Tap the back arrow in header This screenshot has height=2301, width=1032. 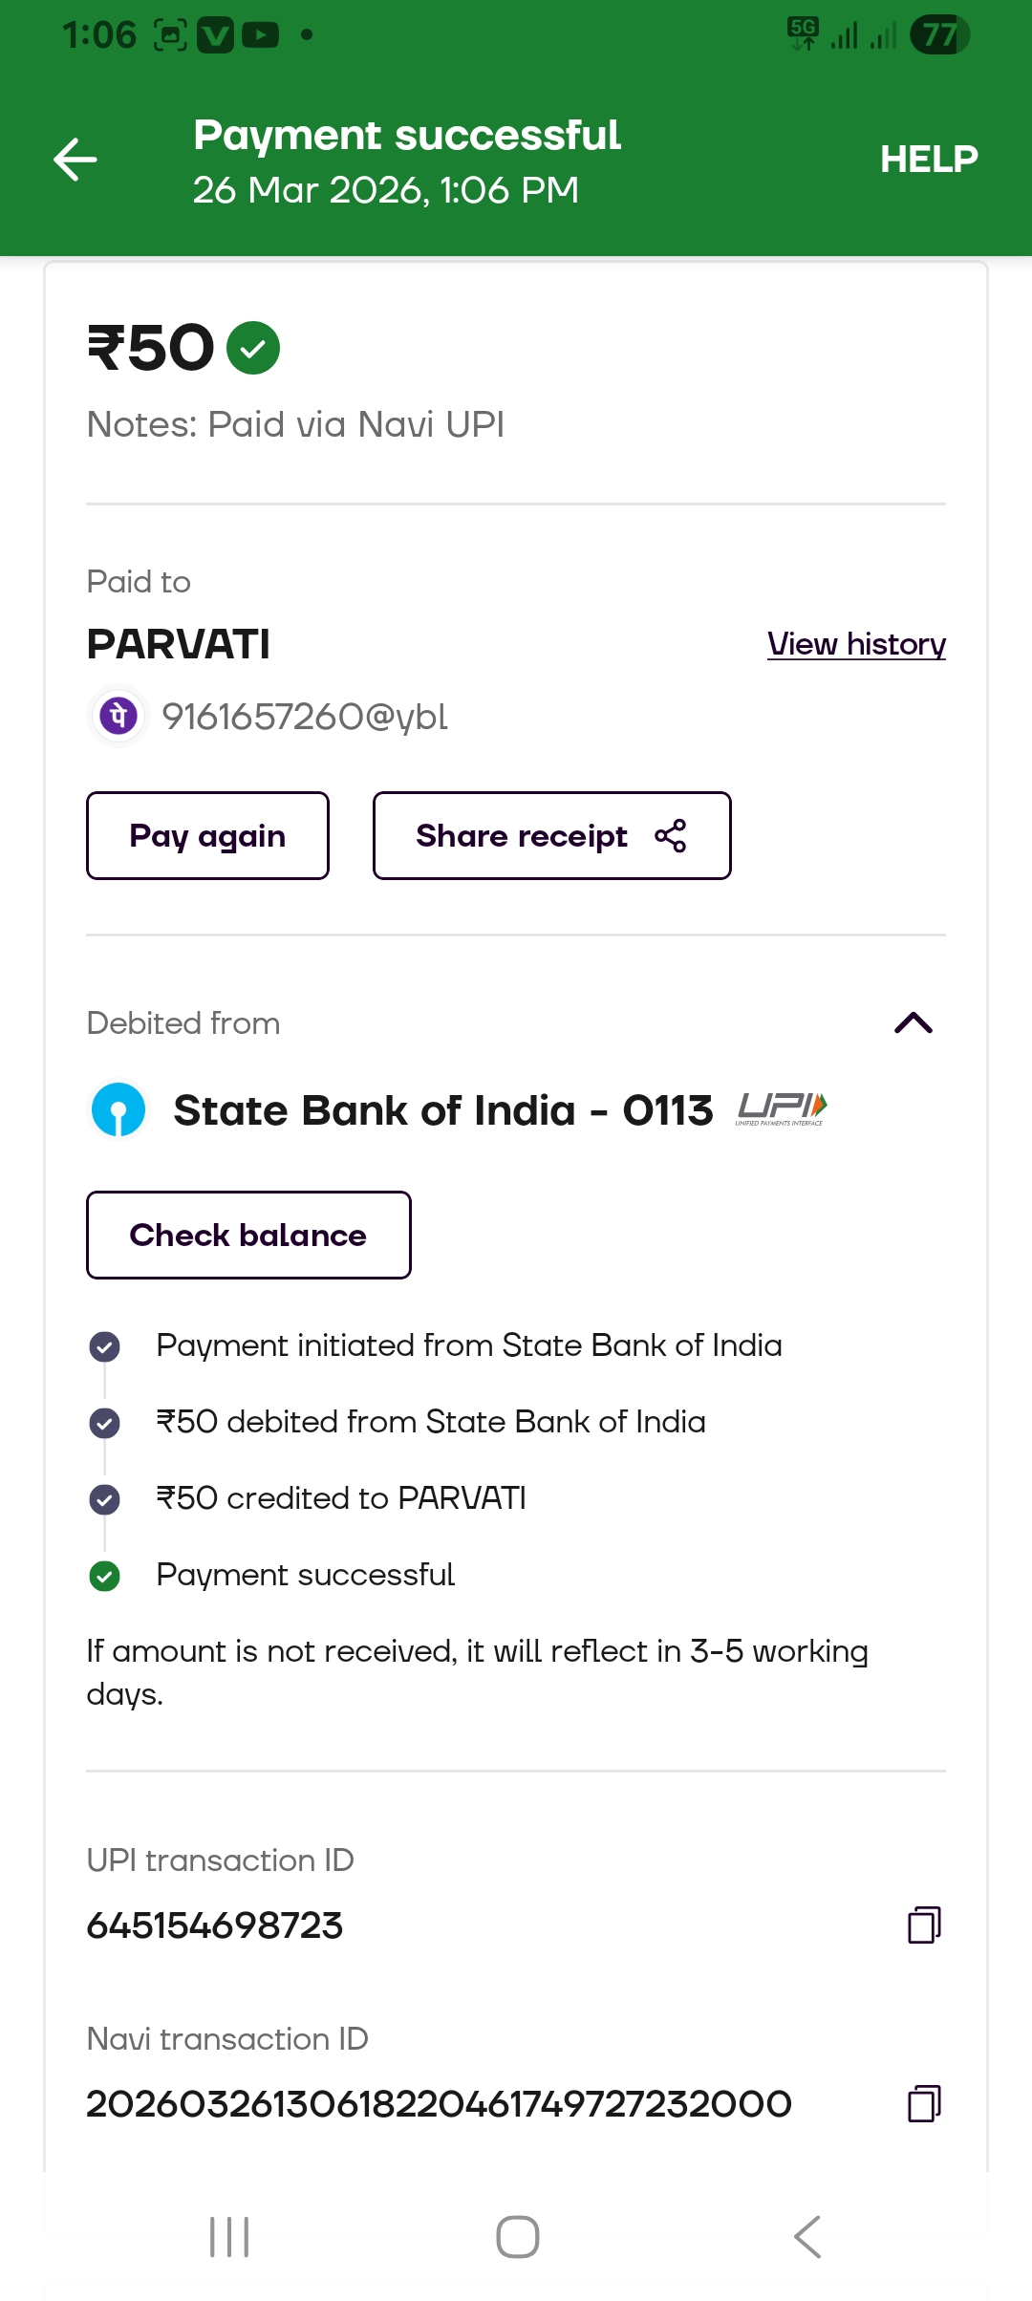[x=75, y=160]
